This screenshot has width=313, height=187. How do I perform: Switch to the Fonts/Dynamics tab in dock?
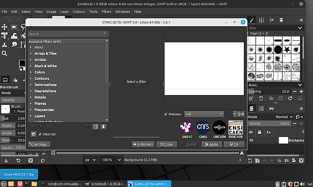coord(271,20)
